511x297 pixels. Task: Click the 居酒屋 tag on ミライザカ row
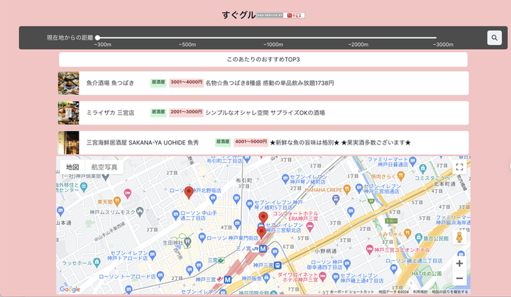(158, 113)
